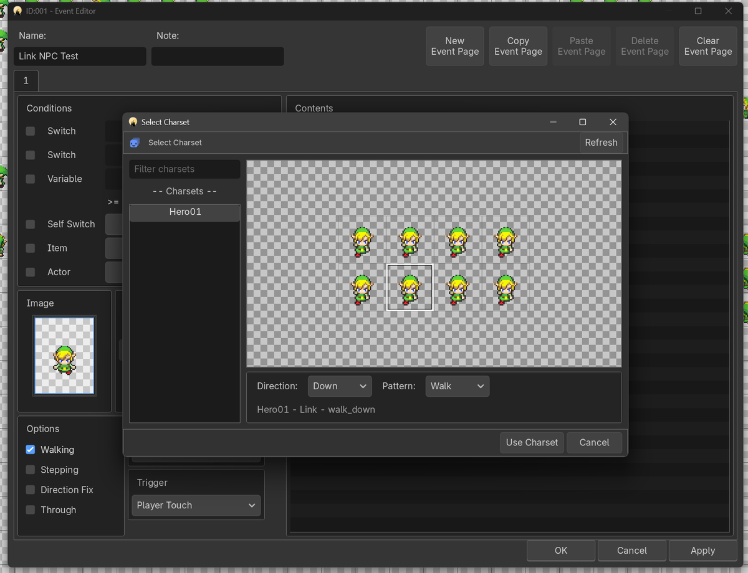Enable the first Switch condition checkbox
This screenshot has width=748, height=573.
[31, 131]
